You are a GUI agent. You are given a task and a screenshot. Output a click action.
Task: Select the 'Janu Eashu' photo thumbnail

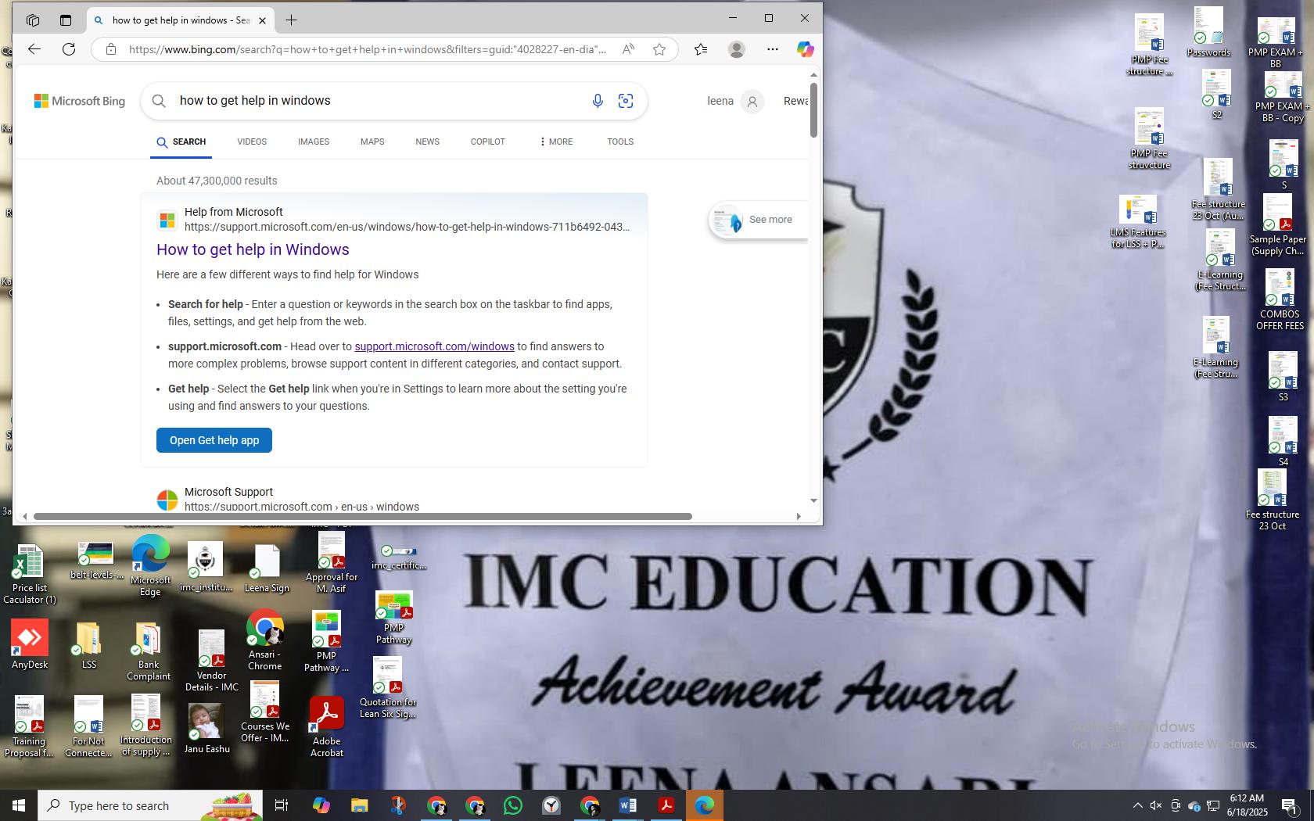pyautogui.click(x=206, y=729)
